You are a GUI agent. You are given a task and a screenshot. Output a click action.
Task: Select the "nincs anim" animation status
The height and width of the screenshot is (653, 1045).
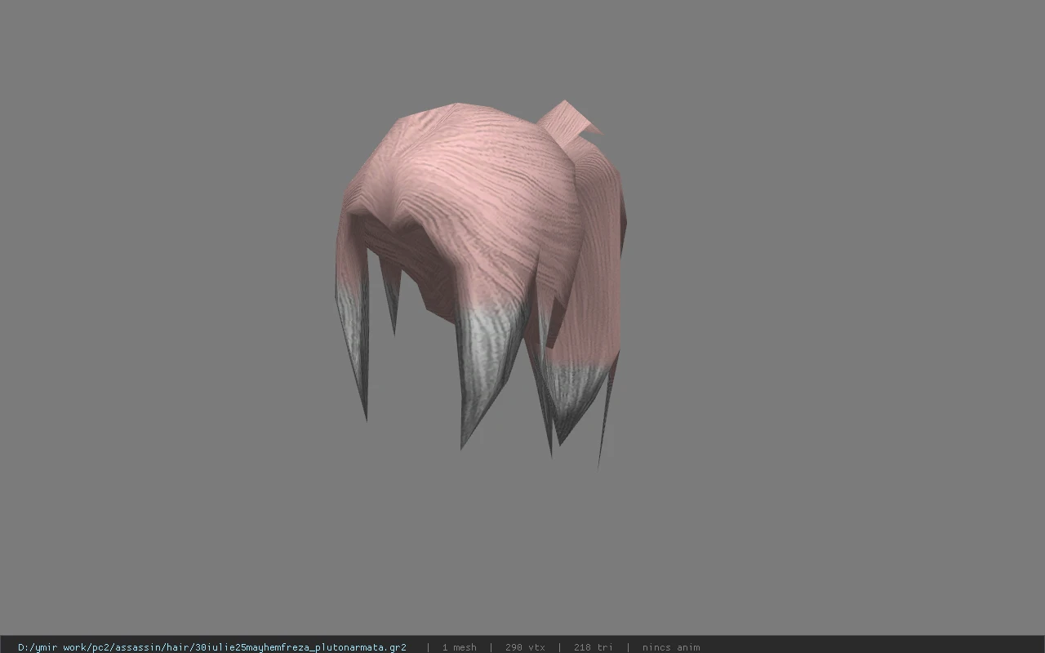670,647
